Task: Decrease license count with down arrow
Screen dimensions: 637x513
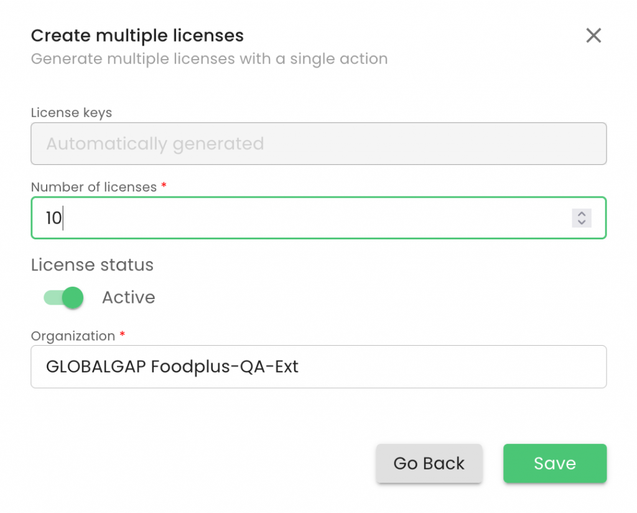Action: [582, 222]
